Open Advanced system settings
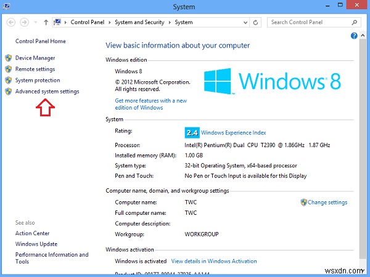 [47, 91]
